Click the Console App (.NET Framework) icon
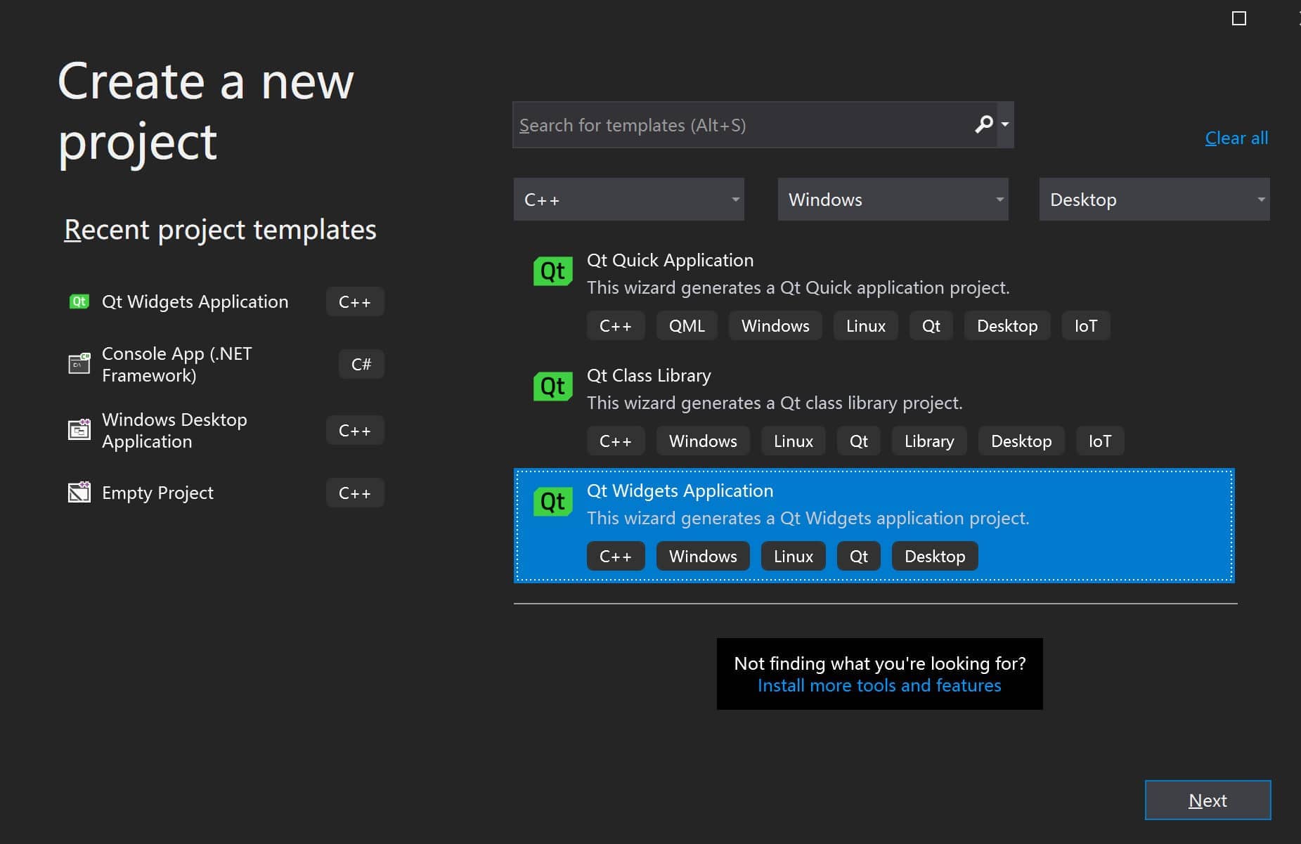 coord(79,364)
